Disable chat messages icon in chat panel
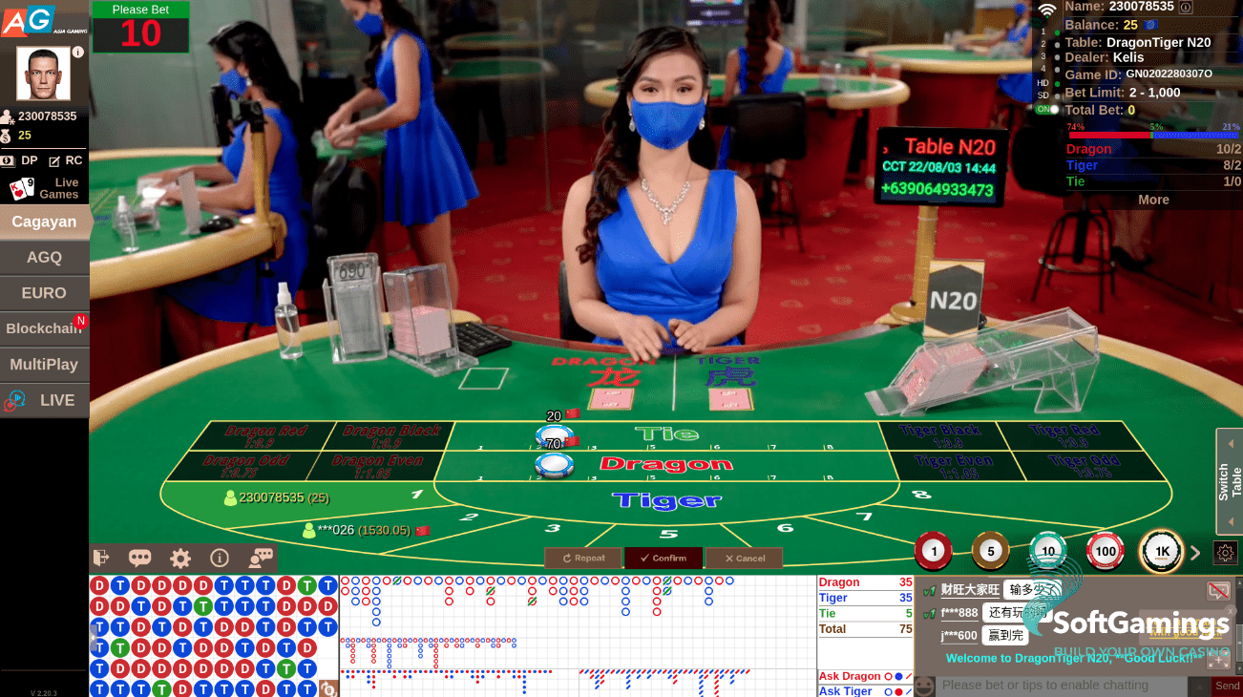The height and width of the screenshot is (697, 1243). tap(1218, 591)
